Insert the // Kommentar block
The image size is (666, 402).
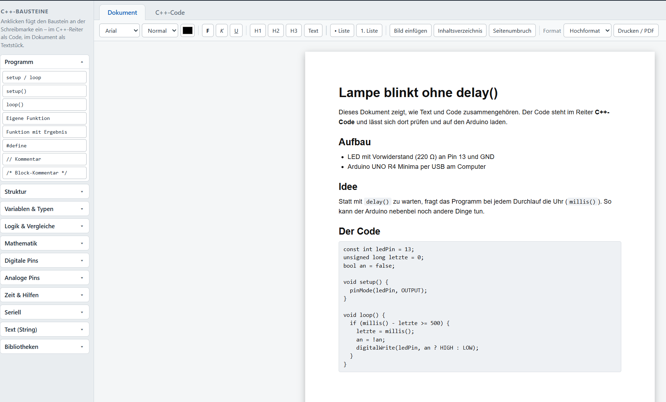pos(44,159)
